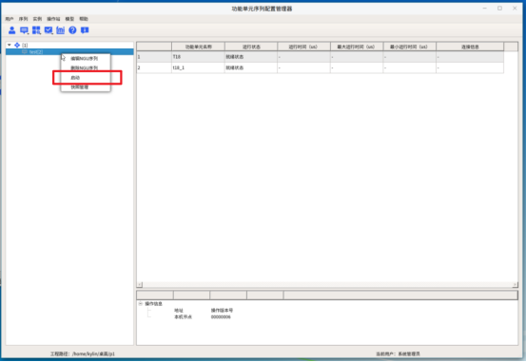Choose 编辑NGU序列 in the context menu

point(86,58)
